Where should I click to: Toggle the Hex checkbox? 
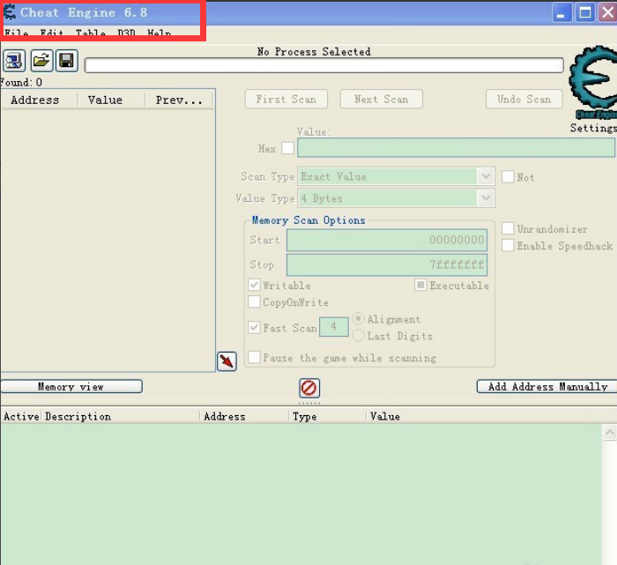pos(287,148)
